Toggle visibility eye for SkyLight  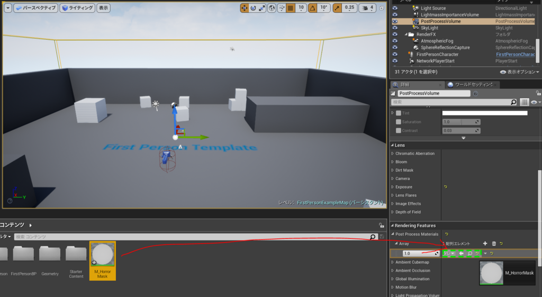click(395, 28)
